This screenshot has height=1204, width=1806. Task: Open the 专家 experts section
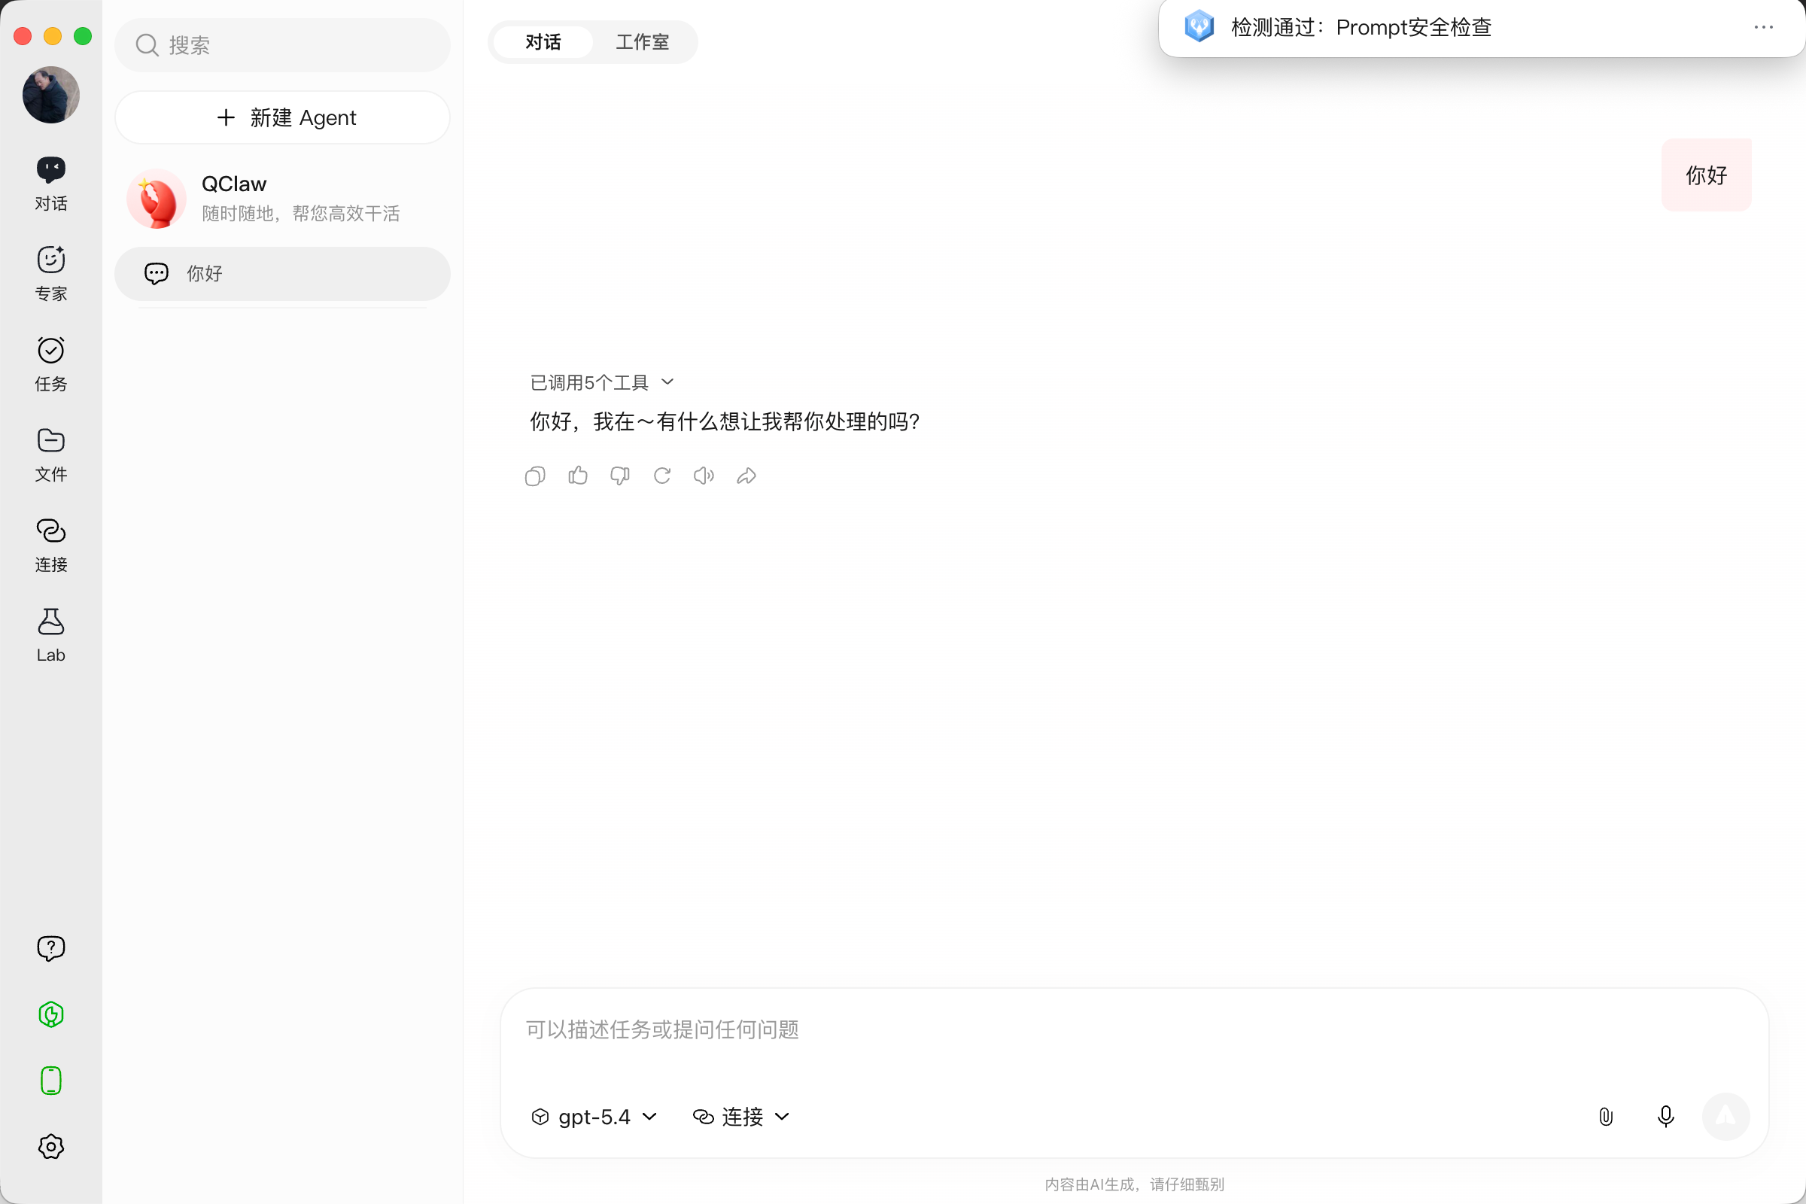[50, 273]
